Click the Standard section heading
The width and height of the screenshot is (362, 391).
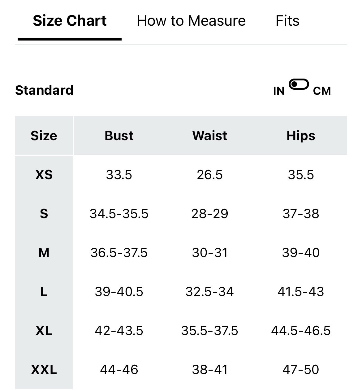tap(44, 90)
